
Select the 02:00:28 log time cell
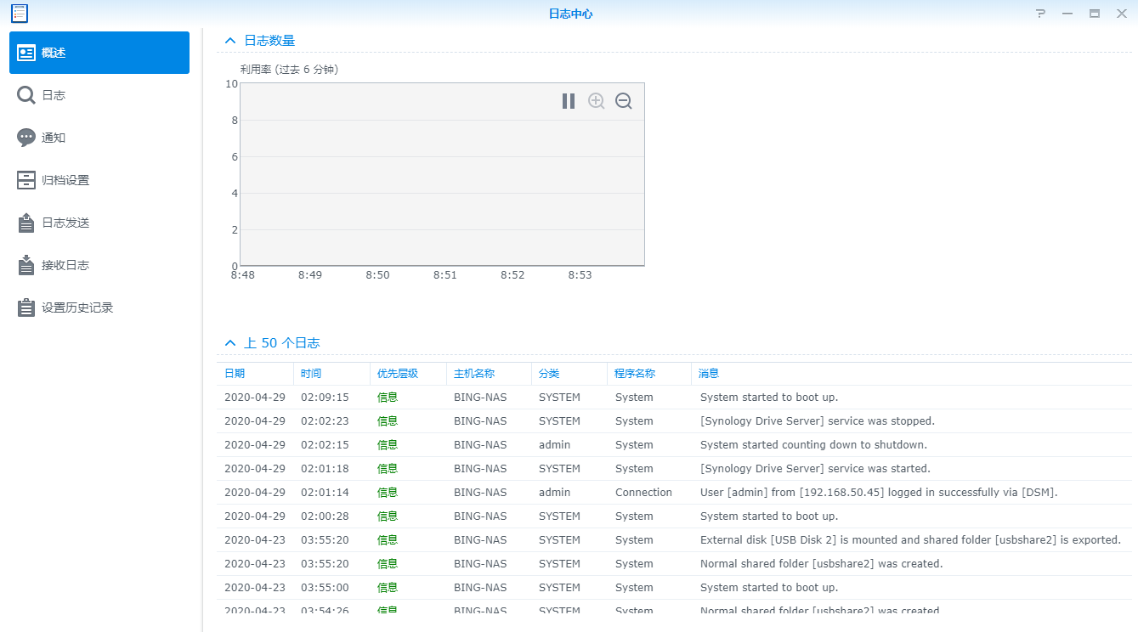click(325, 516)
